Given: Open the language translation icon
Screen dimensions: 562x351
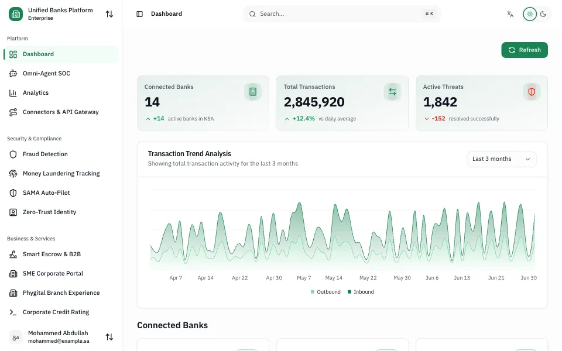Looking at the screenshot, I should click(510, 14).
